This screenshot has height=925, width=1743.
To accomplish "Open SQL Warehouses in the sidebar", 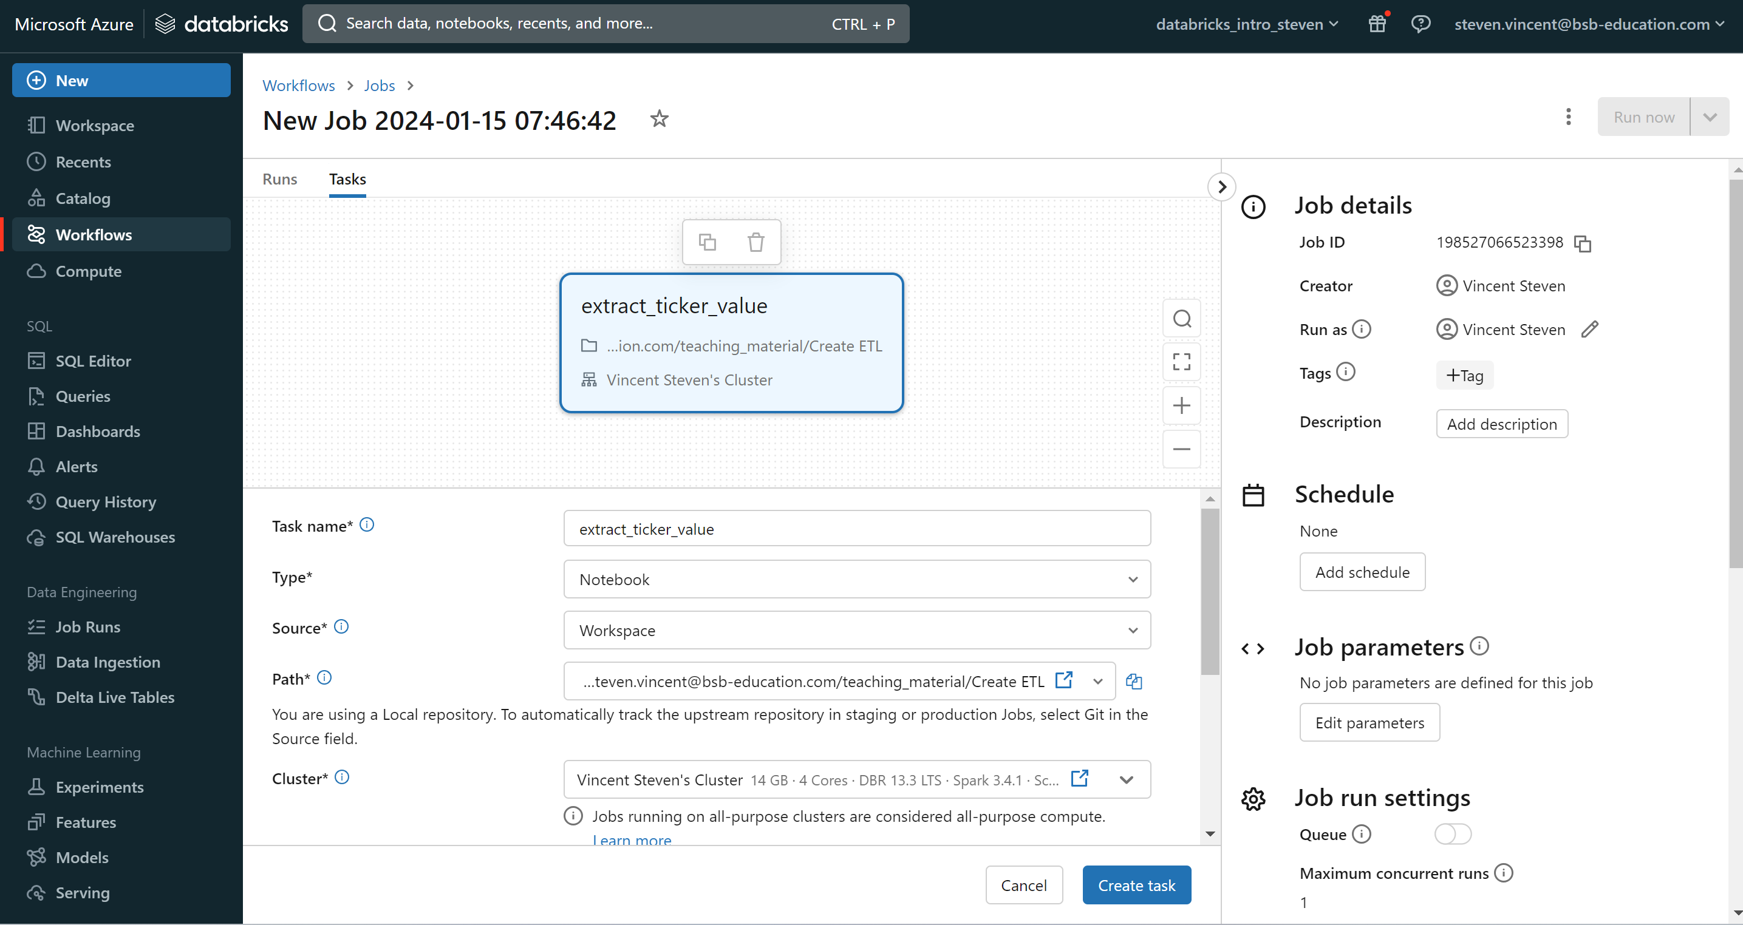I will (121, 537).
